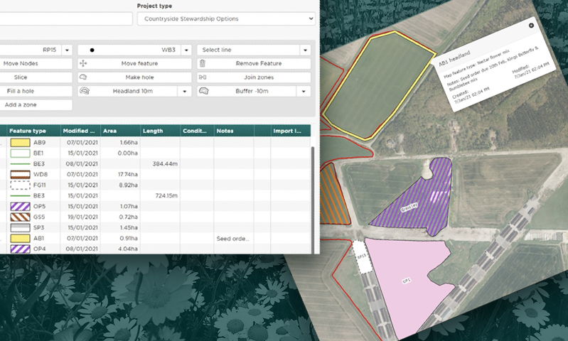This screenshot has width=568, height=341.
Task: Click the Headland 10m icon
Action: (85, 91)
